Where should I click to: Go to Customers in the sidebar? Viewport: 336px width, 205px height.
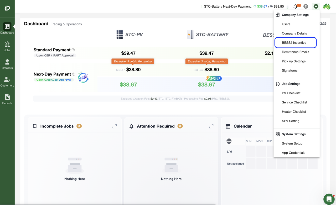click(x=7, y=82)
